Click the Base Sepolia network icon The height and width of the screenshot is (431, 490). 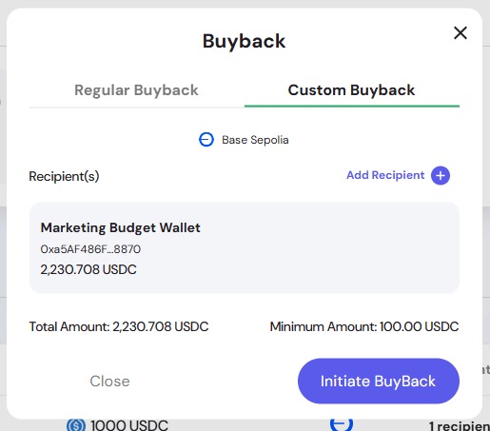click(206, 140)
